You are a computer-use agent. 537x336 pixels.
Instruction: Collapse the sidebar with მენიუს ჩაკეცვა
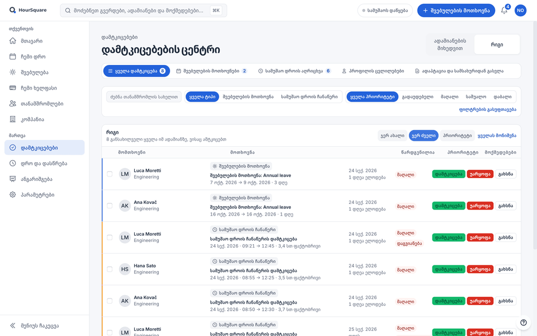34,326
